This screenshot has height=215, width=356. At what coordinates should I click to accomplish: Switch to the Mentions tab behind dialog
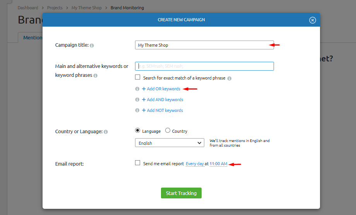(31, 37)
